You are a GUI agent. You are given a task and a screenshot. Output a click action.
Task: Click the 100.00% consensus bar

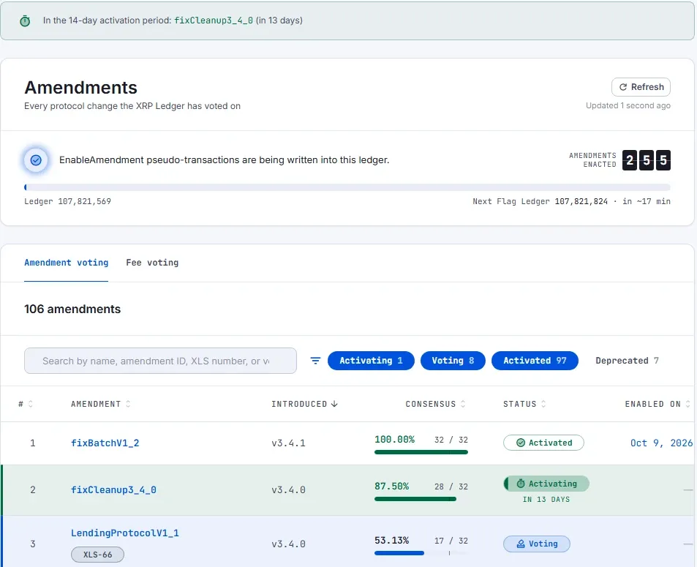421,452
